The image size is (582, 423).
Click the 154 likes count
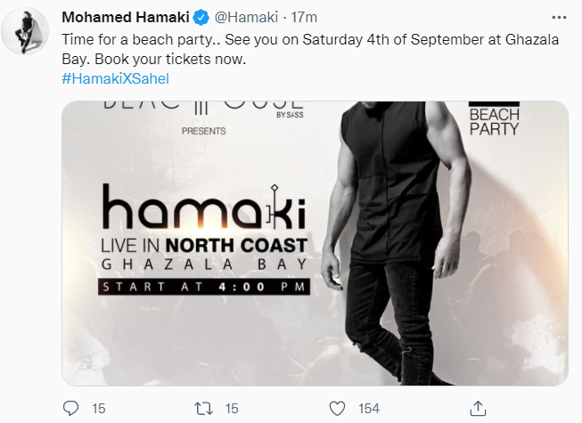click(x=367, y=408)
